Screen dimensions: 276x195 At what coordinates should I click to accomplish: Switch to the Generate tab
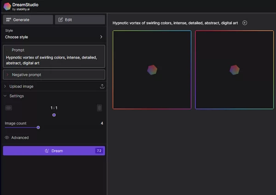click(28, 20)
